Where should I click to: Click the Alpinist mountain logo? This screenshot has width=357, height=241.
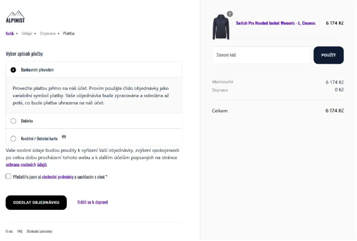(15, 17)
